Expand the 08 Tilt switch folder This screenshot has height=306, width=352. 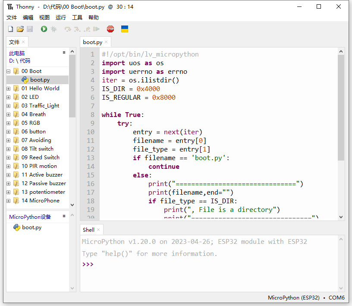pos(9,149)
